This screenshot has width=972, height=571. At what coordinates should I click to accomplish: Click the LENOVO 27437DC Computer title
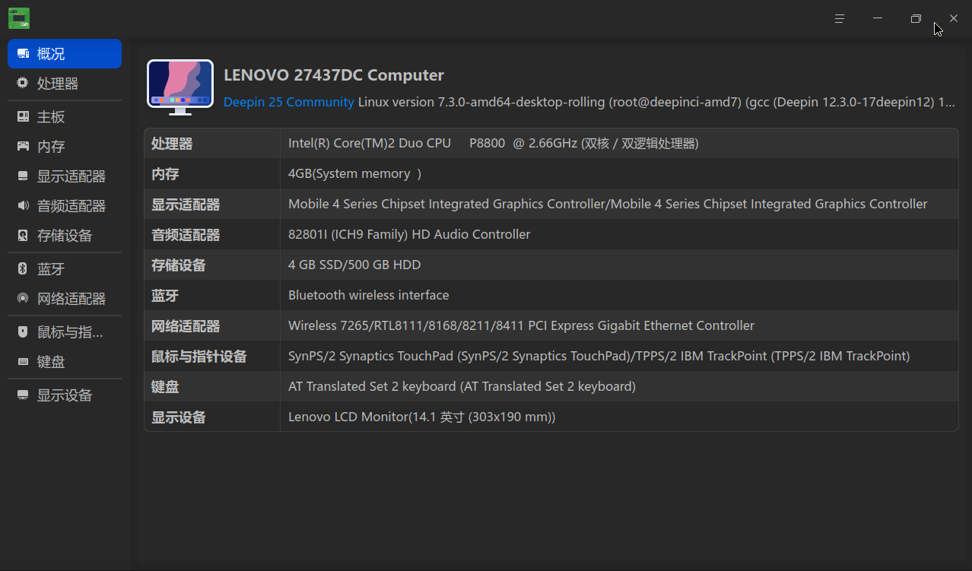pos(334,75)
